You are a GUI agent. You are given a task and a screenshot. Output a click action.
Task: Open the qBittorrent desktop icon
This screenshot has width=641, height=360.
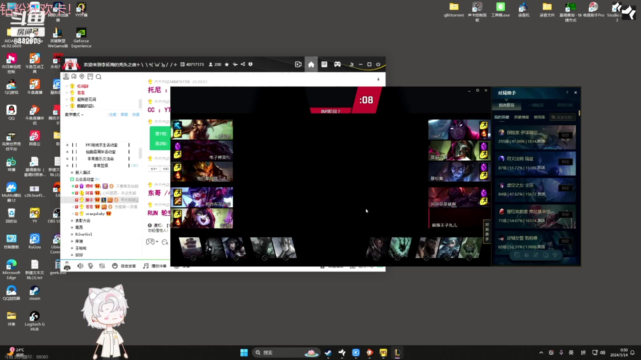454,10
